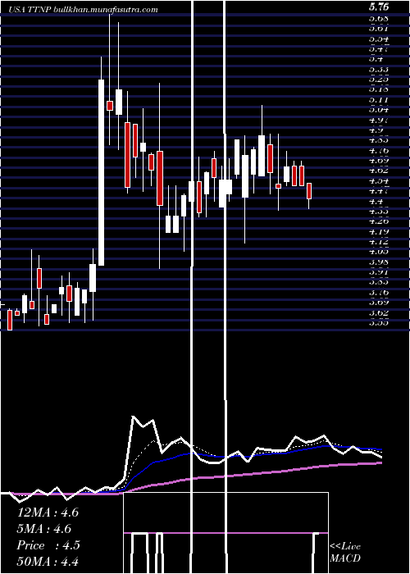
Task: Select the last red candlestick on the right
Action: (309, 191)
